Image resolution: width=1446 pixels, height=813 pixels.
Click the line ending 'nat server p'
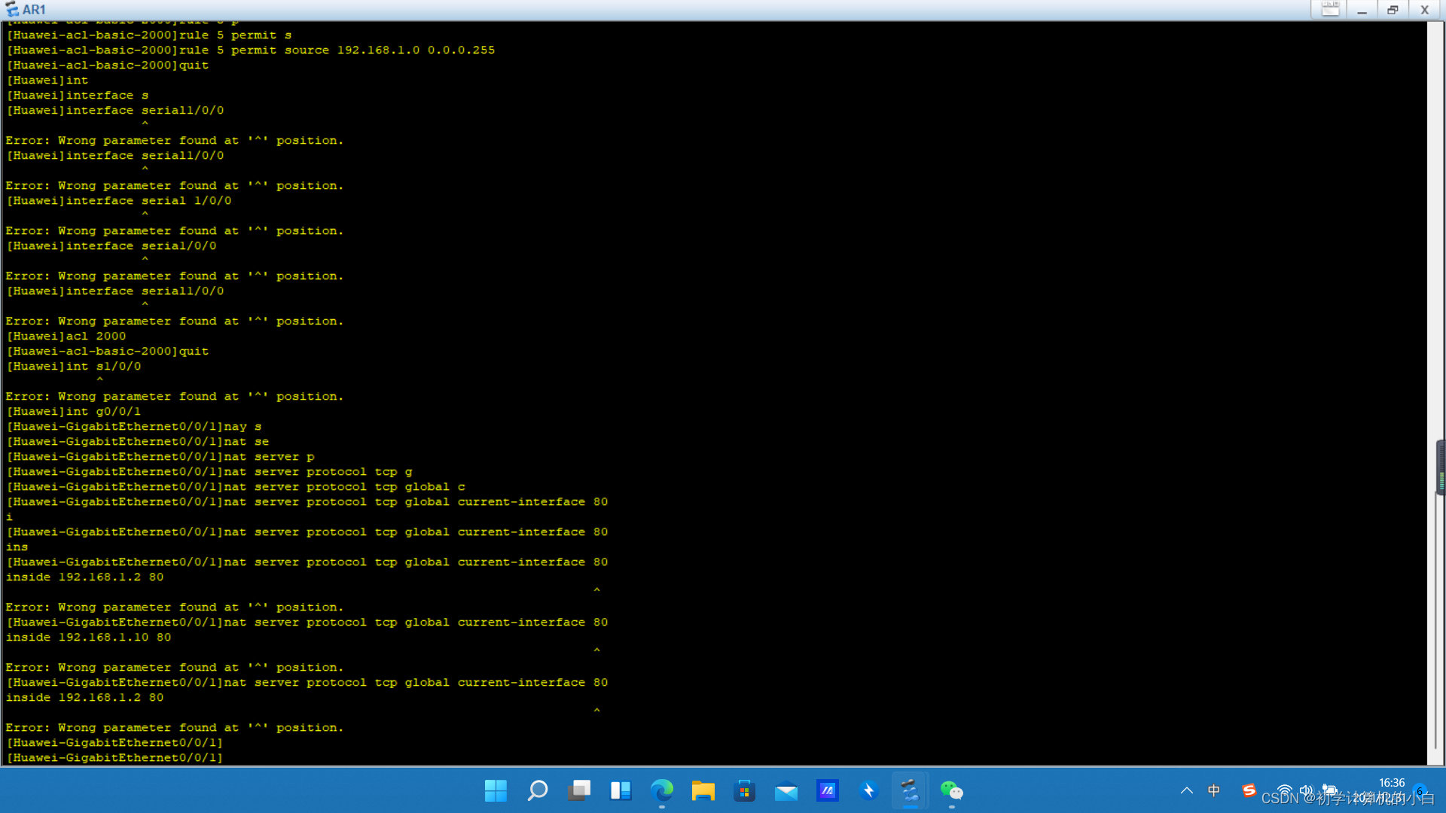(160, 457)
